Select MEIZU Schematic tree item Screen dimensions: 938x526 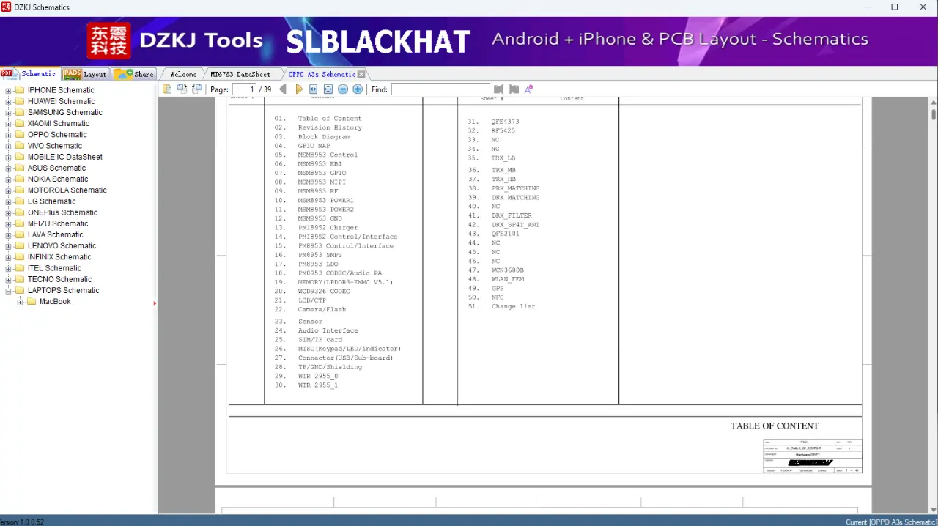pos(58,223)
